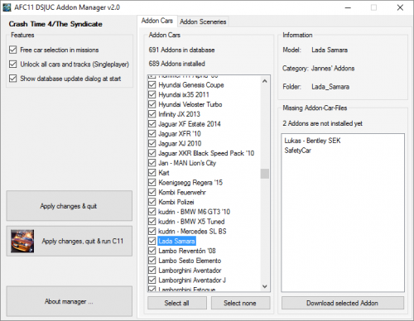The height and width of the screenshot is (321, 414).
Task: Click the 2 Addons not installed text
Action: tap(322, 123)
